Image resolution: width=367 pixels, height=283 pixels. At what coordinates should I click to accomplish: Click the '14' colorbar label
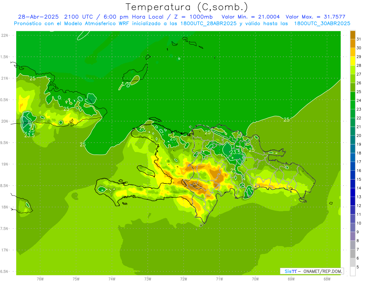[x=359, y=188]
